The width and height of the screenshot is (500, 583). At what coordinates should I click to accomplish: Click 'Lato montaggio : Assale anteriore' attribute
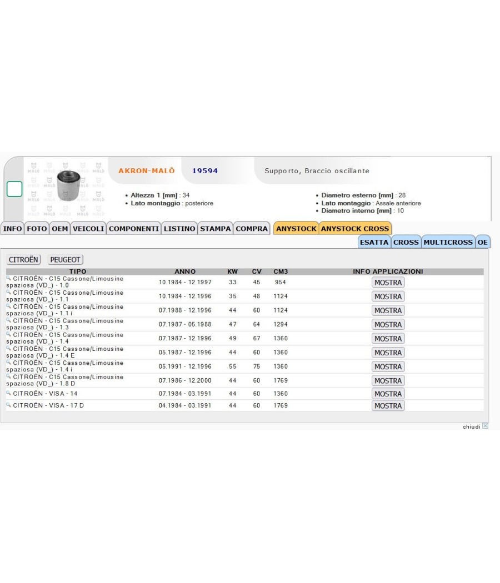point(371,203)
